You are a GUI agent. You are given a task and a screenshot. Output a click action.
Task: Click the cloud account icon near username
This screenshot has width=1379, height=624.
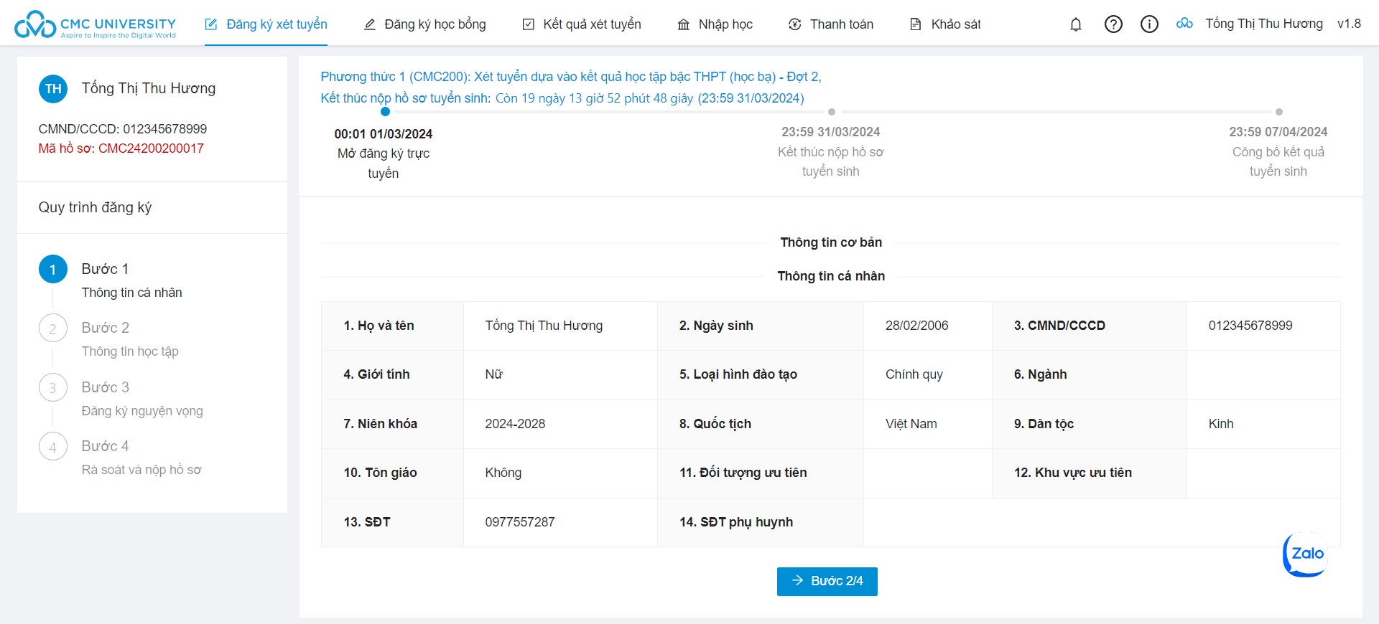point(1184,24)
